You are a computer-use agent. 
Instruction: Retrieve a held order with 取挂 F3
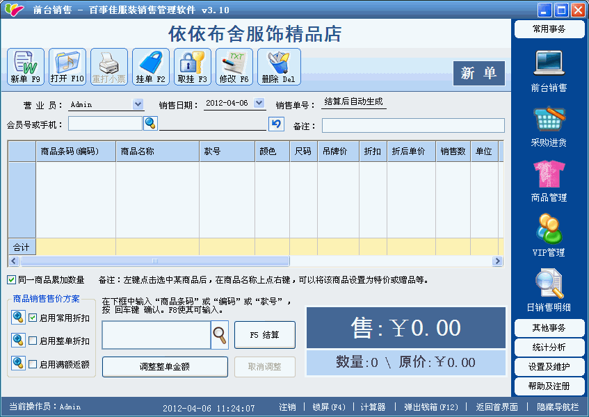click(193, 67)
